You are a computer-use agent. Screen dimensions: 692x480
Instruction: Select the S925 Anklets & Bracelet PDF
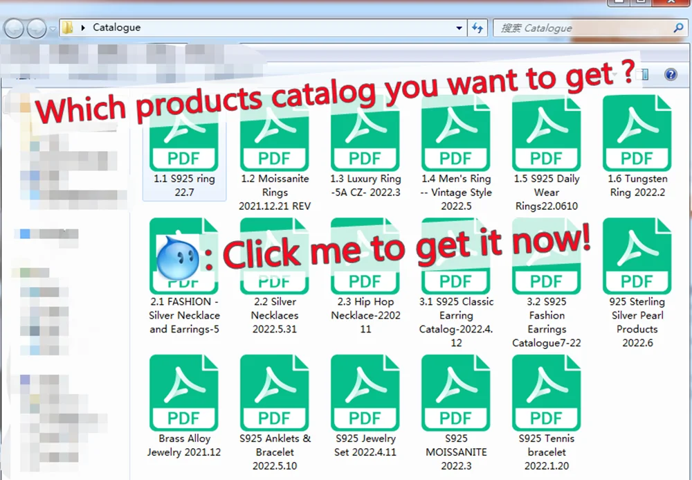pos(275,413)
